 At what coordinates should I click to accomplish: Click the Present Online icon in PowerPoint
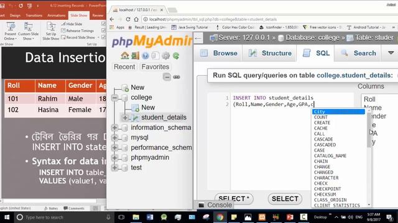point(11,27)
